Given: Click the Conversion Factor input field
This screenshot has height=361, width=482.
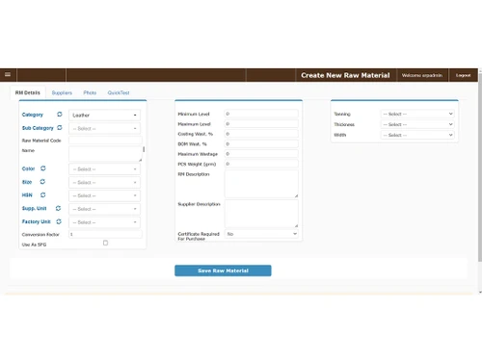Looking at the screenshot, I should (x=105, y=234).
